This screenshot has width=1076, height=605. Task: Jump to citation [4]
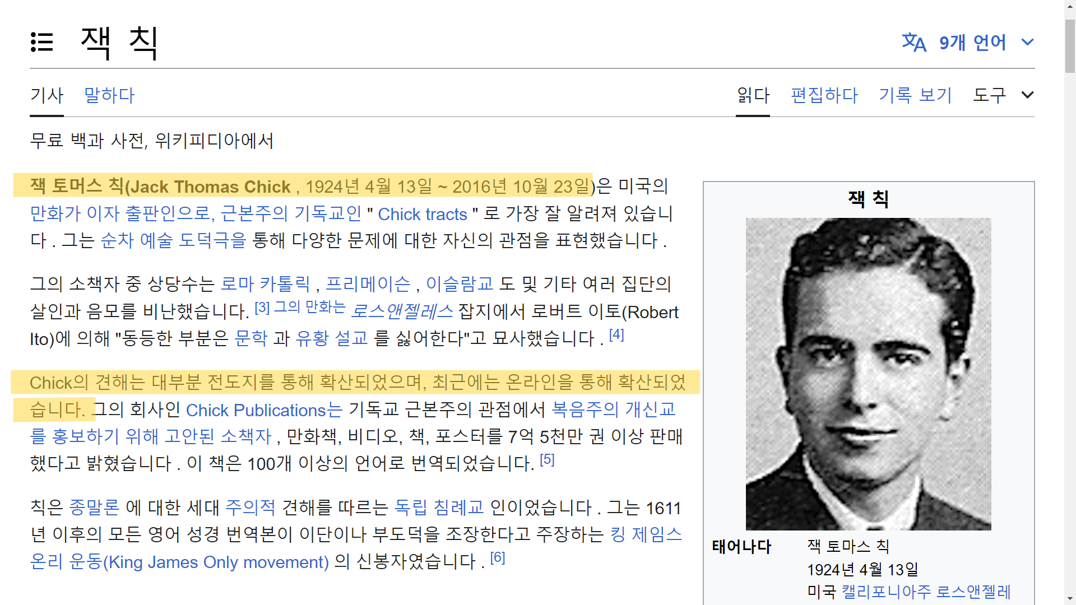click(x=616, y=334)
